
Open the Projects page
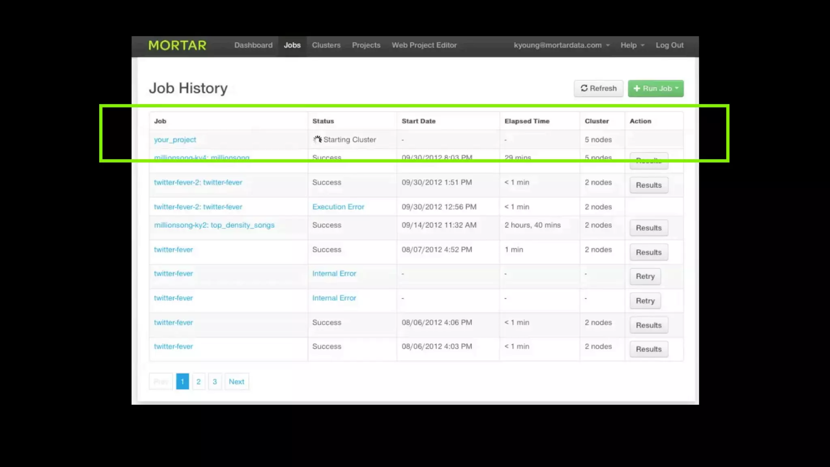coord(366,45)
